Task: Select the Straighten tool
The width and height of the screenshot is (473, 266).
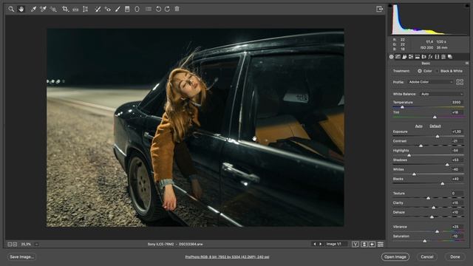Action: (75, 9)
